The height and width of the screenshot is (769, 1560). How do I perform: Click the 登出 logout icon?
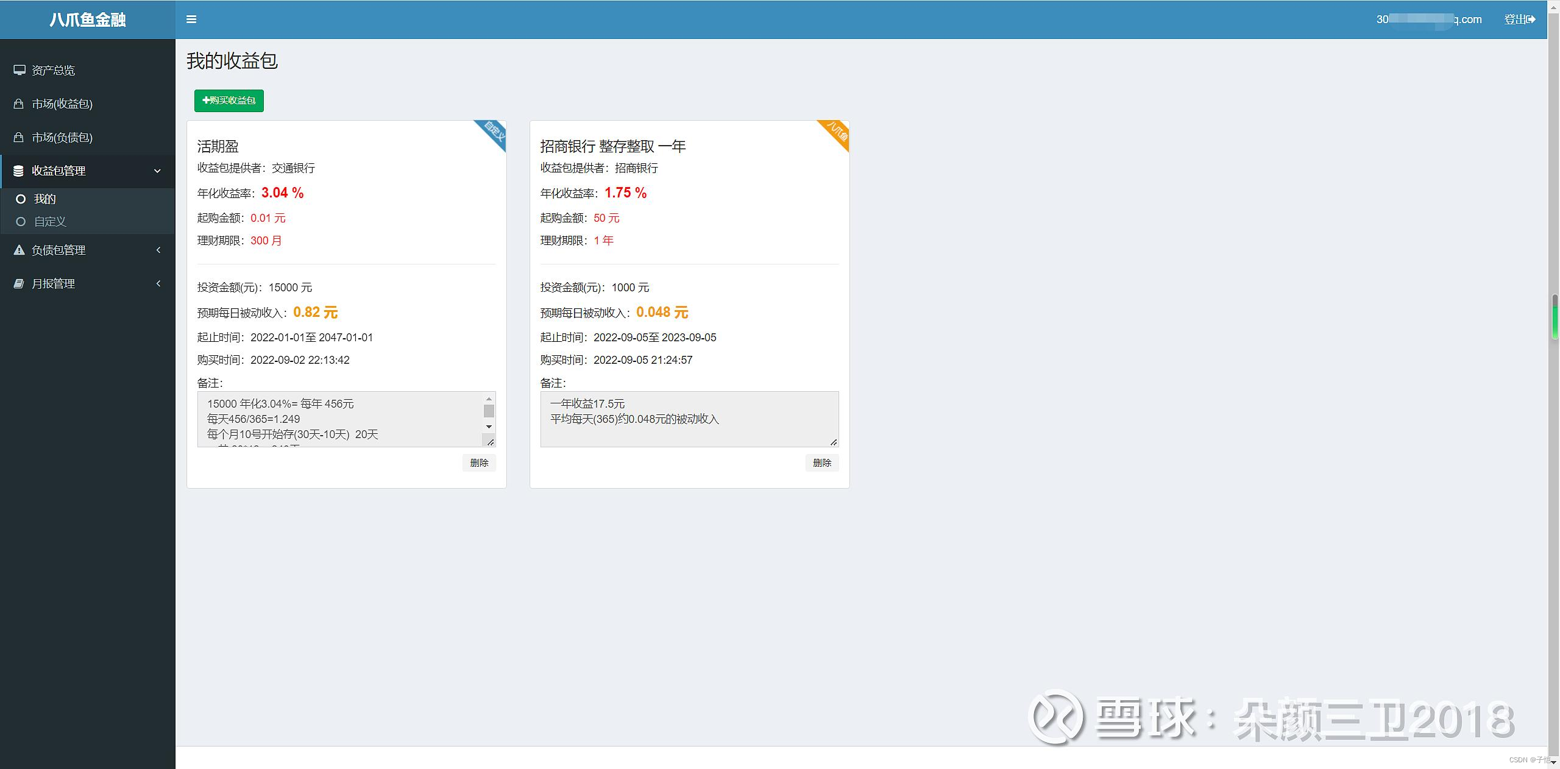pos(1531,19)
